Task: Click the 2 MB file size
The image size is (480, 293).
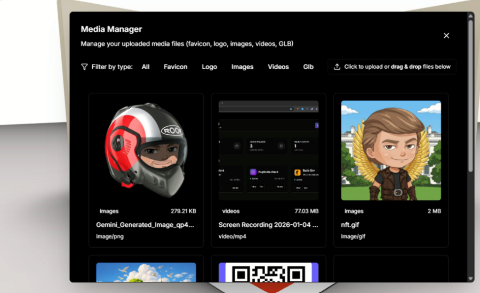Action: (434, 211)
